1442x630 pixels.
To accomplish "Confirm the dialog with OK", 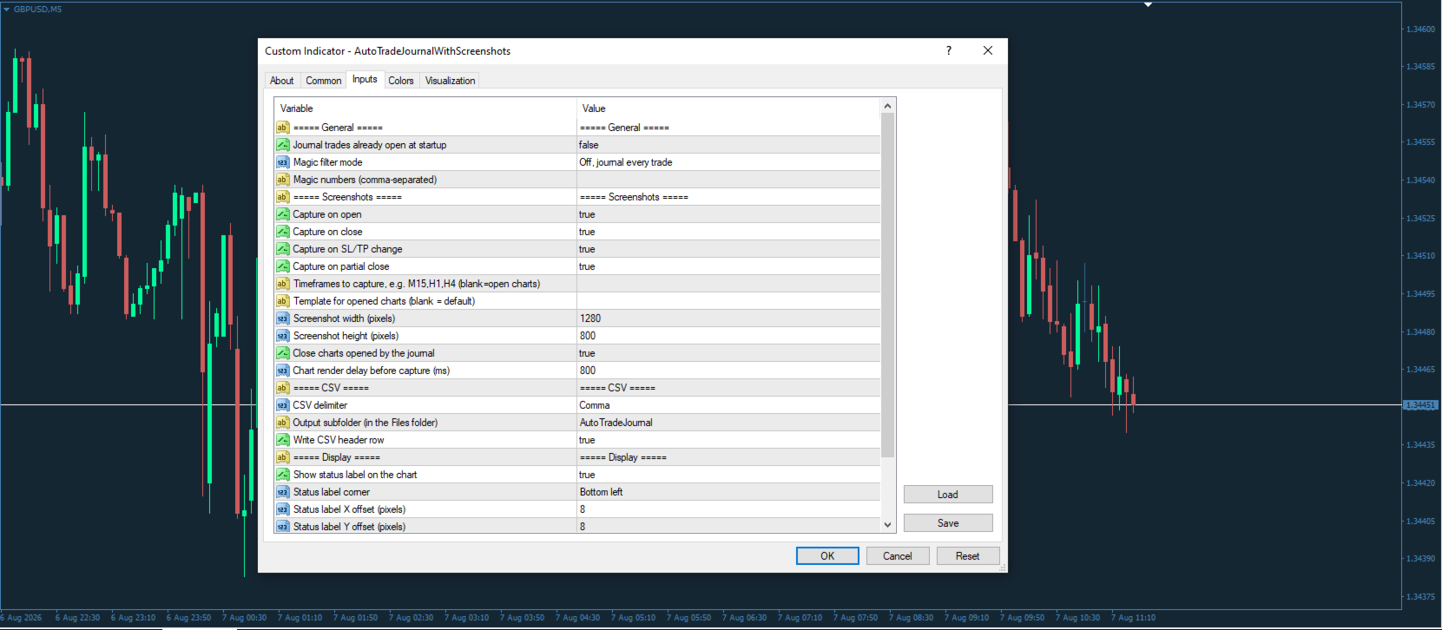I will point(827,556).
